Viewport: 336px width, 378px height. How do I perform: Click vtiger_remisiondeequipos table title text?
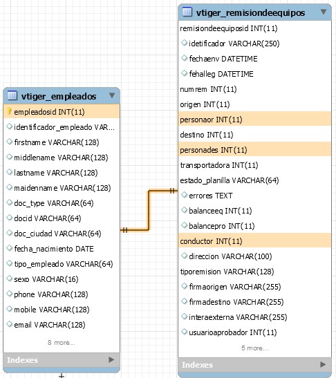pos(250,12)
